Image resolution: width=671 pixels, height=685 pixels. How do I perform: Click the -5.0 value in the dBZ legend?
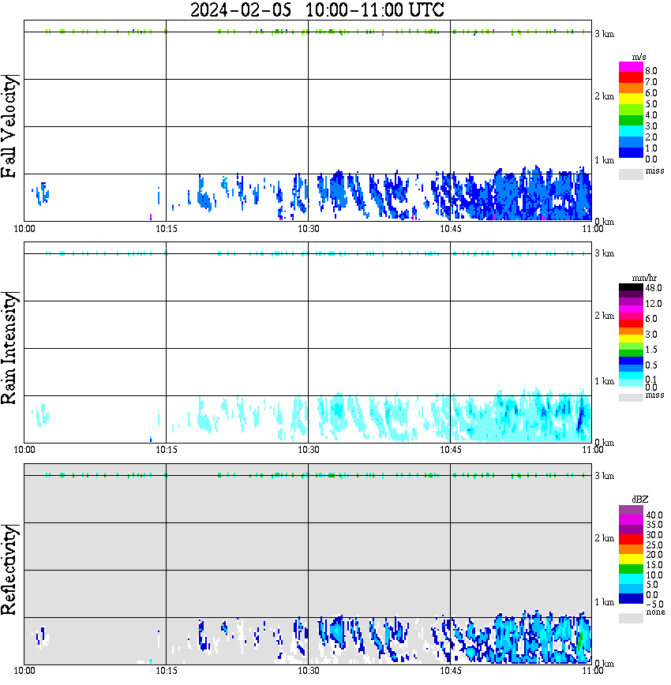pyautogui.click(x=654, y=605)
